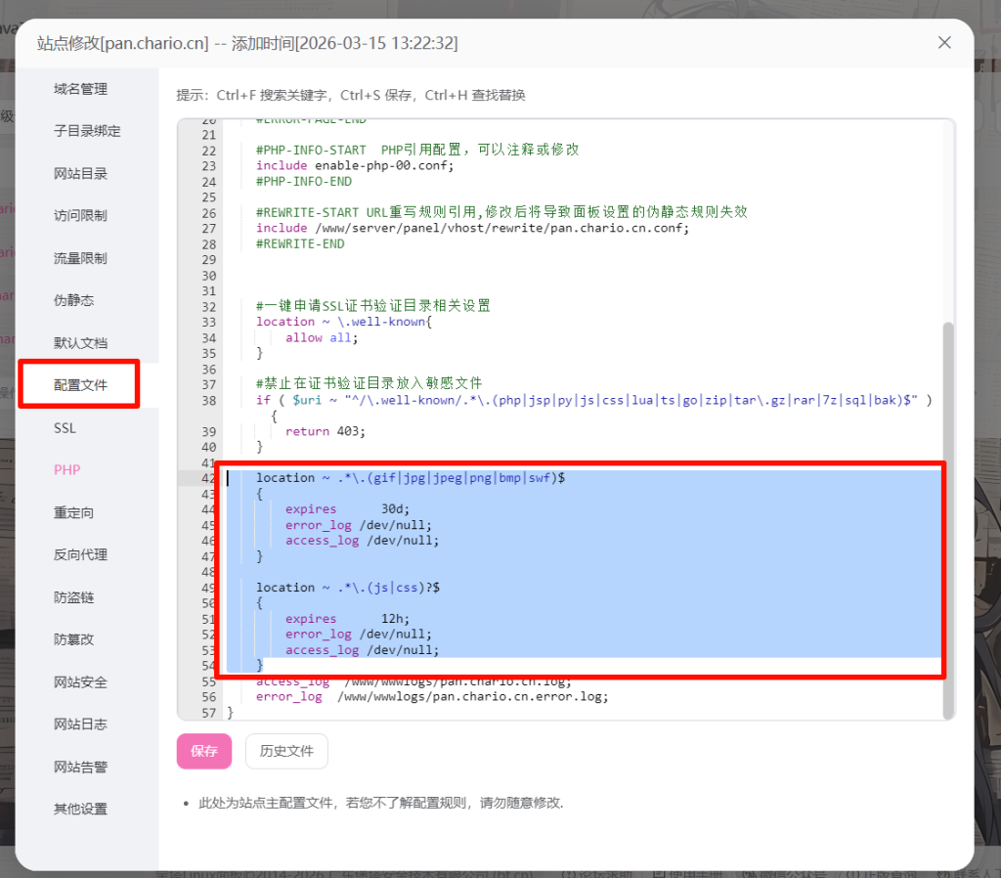1001x878 pixels.
Task: Switch to 流量限制 tab
Action: (x=80, y=259)
